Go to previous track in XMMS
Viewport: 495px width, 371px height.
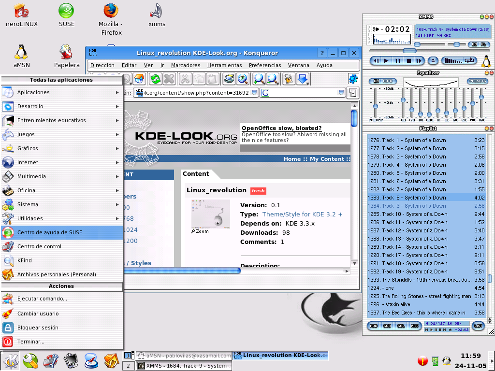[376, 60]
